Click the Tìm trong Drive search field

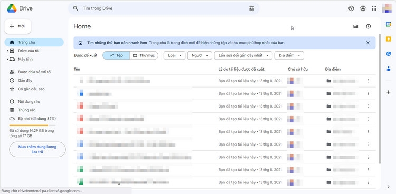click(164, 8)
